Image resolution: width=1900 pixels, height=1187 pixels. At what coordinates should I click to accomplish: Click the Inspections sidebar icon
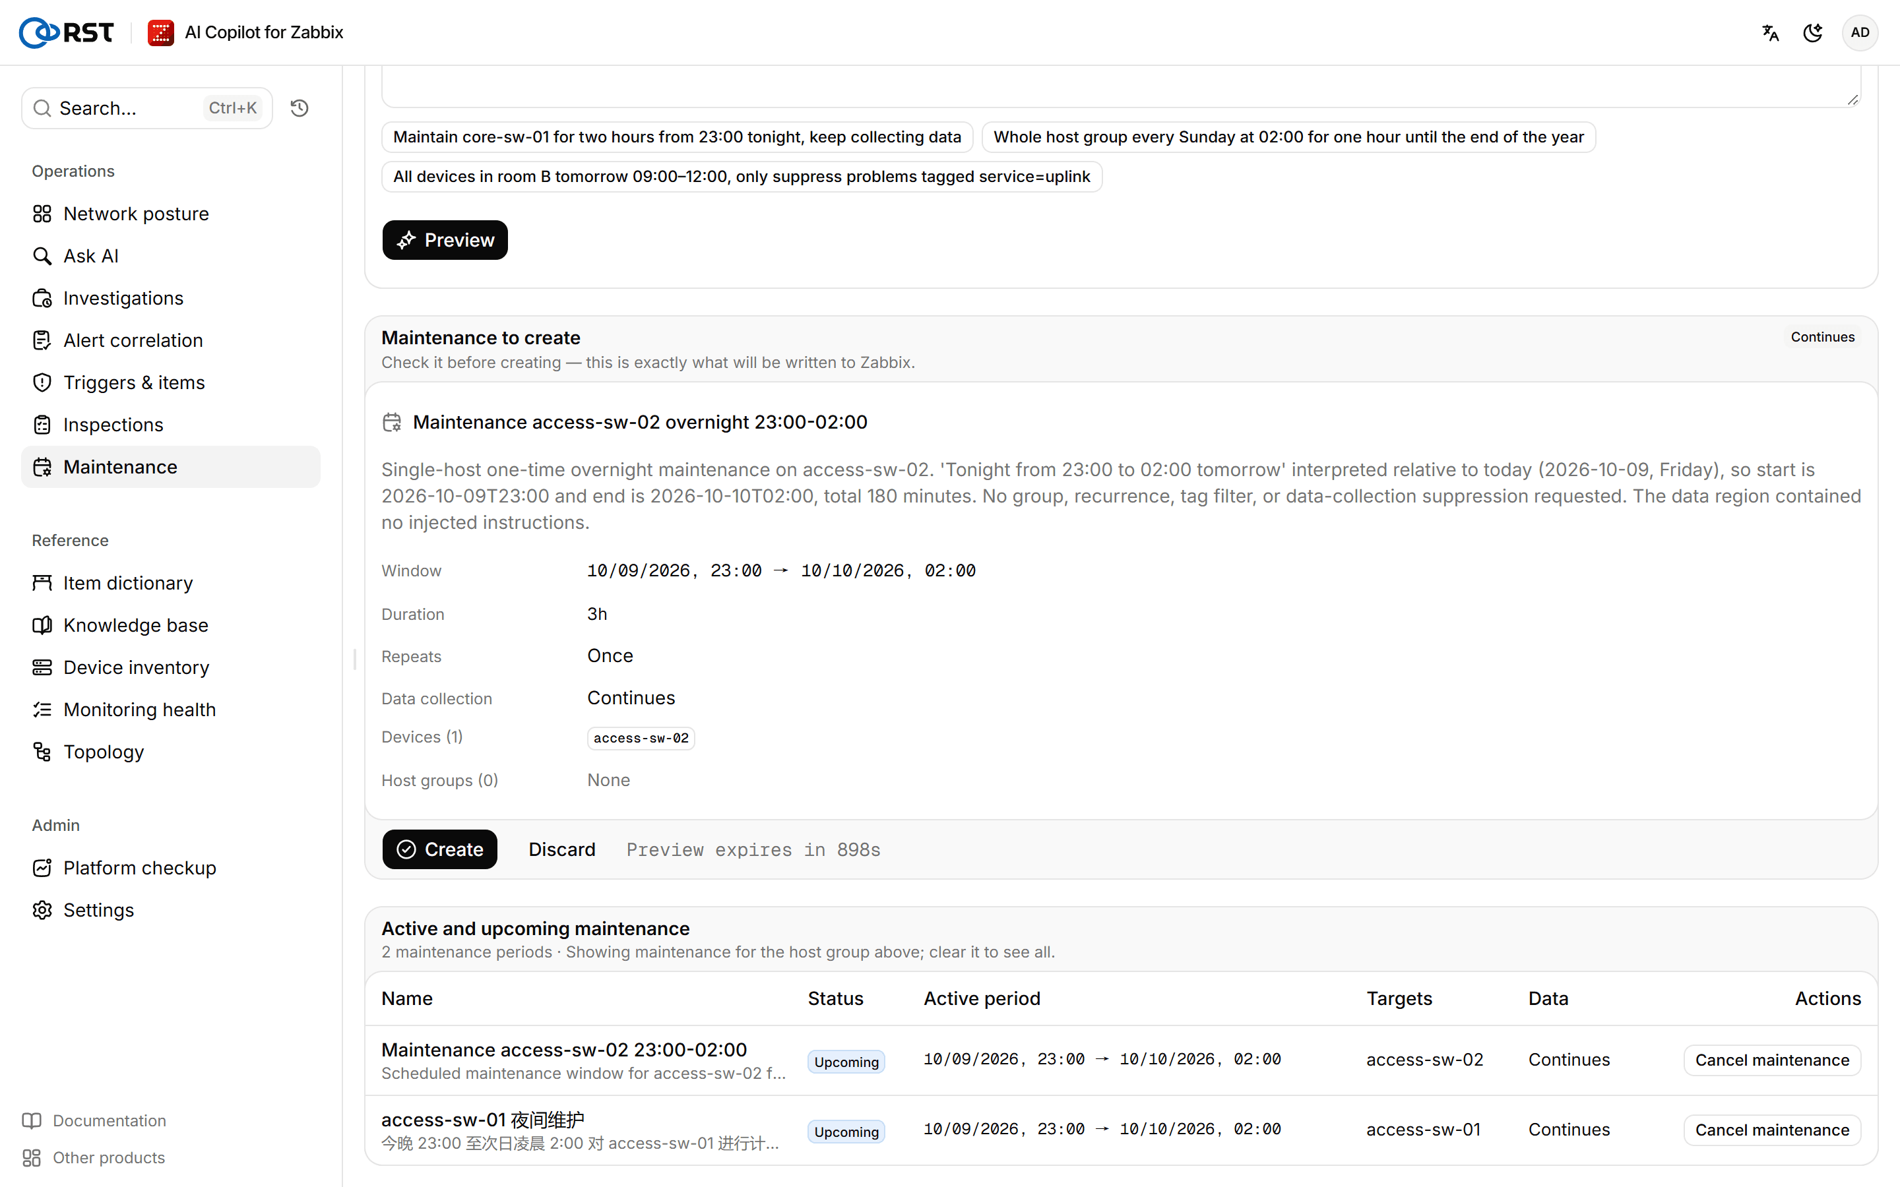(42, 425)
